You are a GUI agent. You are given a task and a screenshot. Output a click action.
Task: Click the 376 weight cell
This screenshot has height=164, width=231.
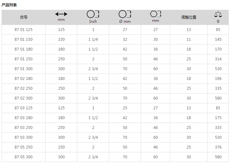tap(218, 147)
